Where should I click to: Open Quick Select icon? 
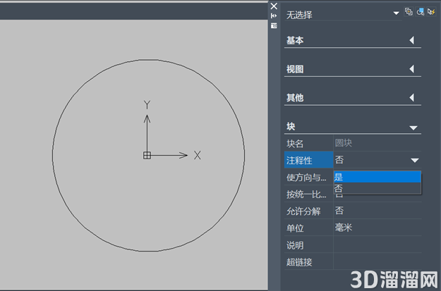click(x=431, y=11)
